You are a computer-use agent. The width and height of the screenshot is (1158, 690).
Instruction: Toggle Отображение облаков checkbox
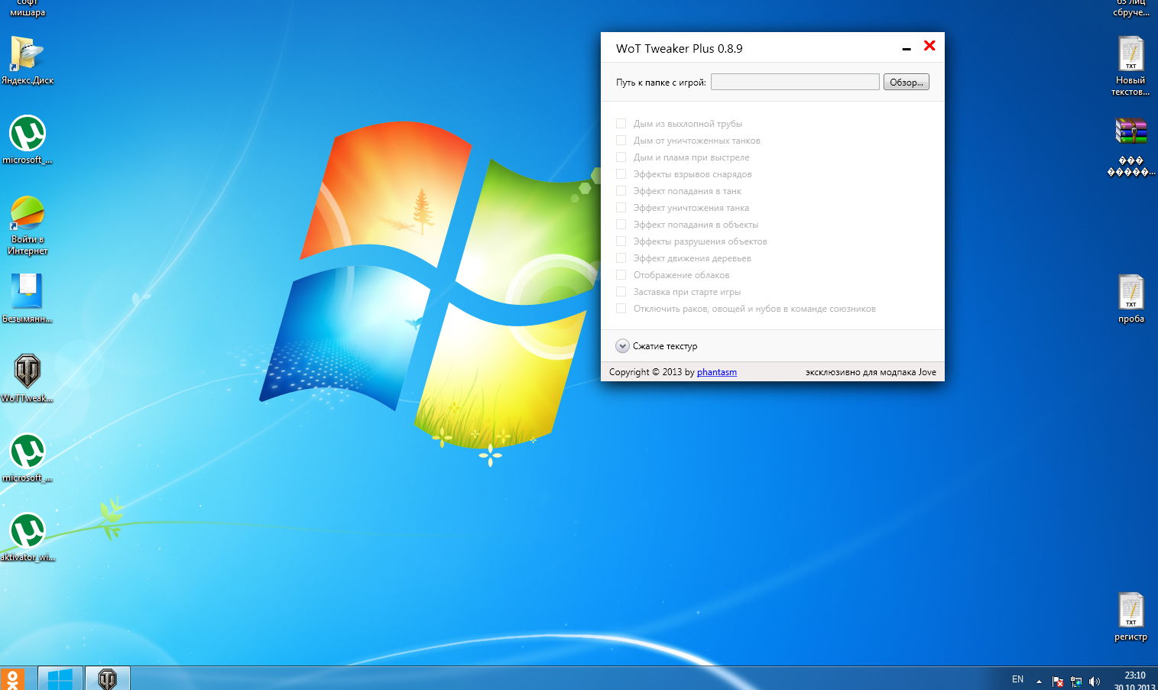tap(621, 275)
